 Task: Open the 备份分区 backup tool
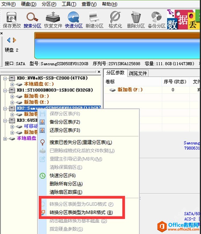pyautogui.click(x=157, y=20)
